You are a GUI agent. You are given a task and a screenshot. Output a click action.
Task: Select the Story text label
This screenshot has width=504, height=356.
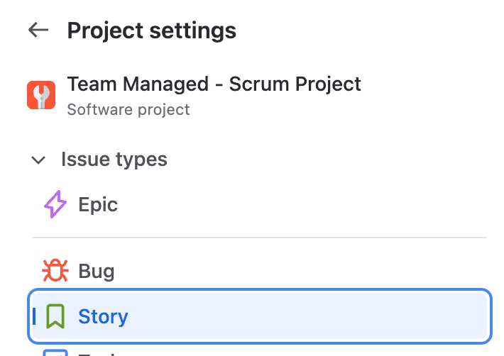click(x=103, y=316)
